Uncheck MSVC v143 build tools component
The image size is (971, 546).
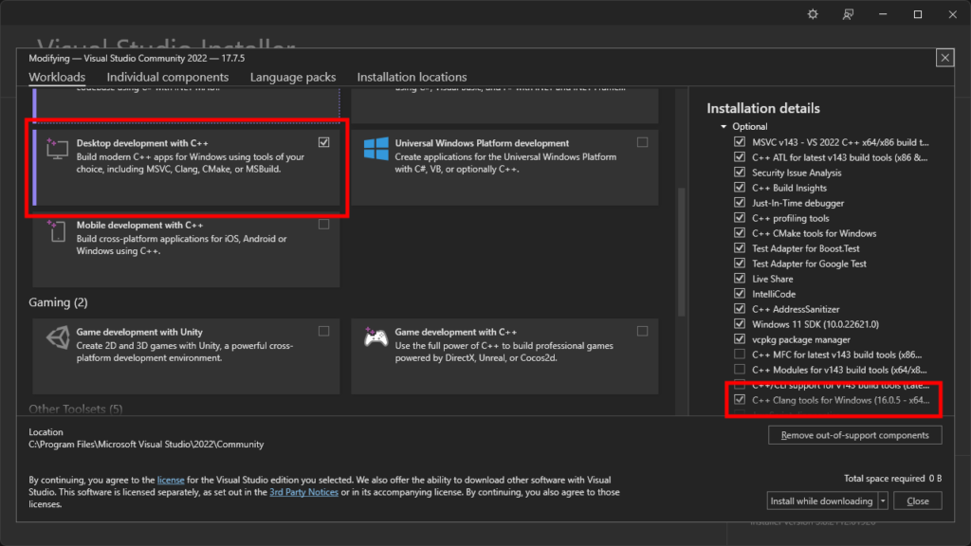[x=740, y=142]
